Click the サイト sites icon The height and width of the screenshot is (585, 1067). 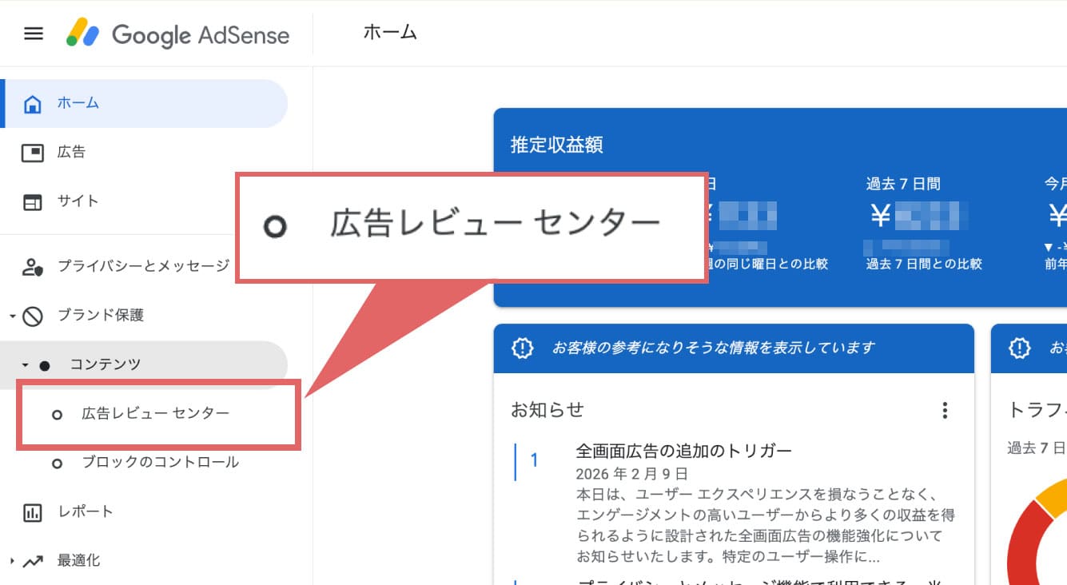coord(32,201)
